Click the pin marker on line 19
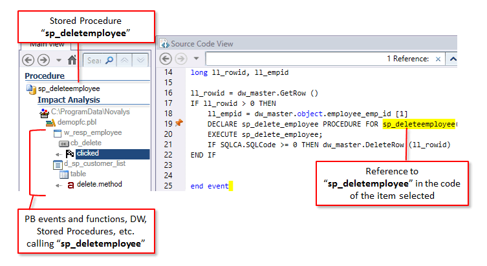Viewport: 487px width, 266px height. [179, 123]
